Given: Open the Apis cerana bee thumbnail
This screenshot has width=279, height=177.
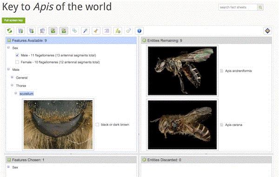Looking at the screenshot, I should coord(182,125).
